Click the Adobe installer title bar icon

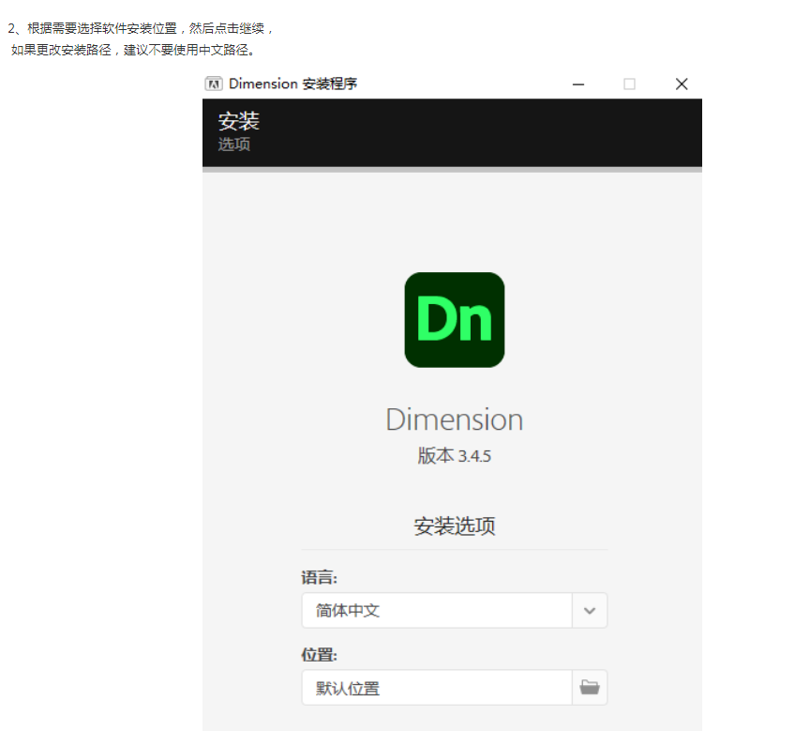click(214, 84)
